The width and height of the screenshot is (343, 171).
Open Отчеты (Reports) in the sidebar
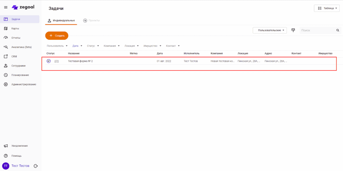(16, 38)
